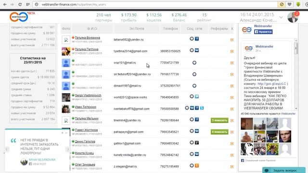Click the '210 чел партнеры' header stat

103,17
